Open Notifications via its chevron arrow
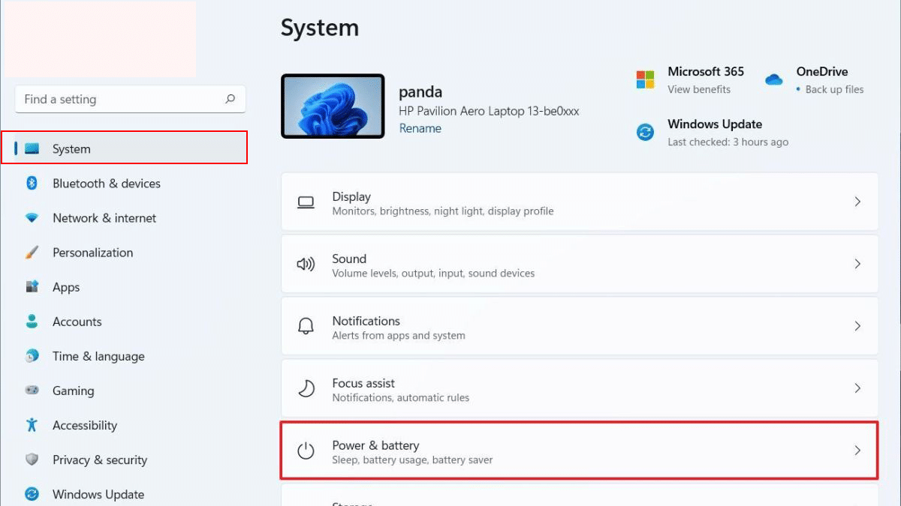901x506 pixels. [x=857, y=327]
